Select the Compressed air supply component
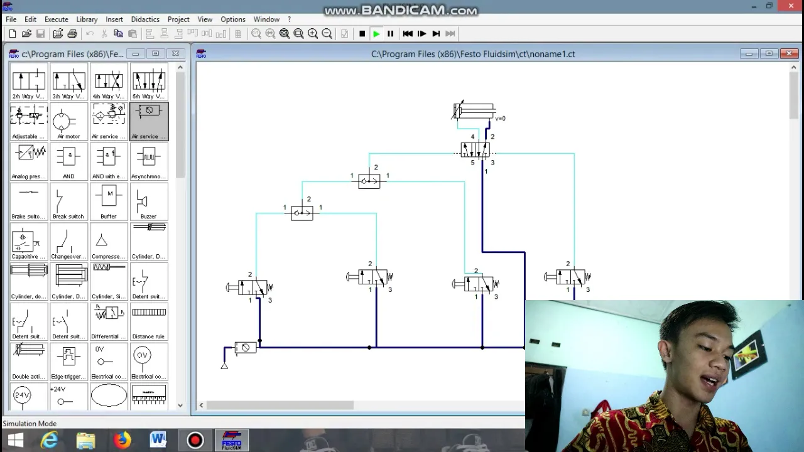Viewport: 804px width, 452px height. click(109, 242)
